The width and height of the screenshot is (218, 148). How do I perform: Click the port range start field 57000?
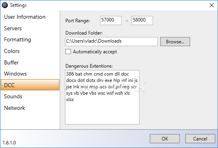pyautogui.click(x=111, y=20)
